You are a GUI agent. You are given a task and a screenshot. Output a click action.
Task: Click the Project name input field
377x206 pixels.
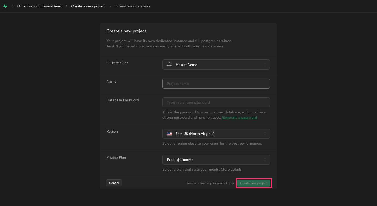pyautogui.click(x=216, y=83)
